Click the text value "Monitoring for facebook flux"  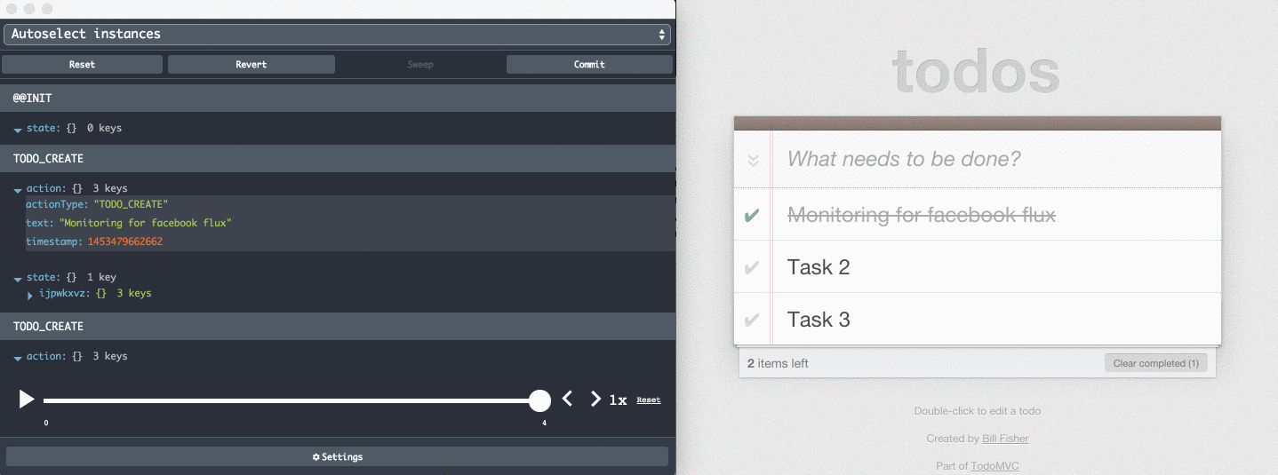(145, 223)
